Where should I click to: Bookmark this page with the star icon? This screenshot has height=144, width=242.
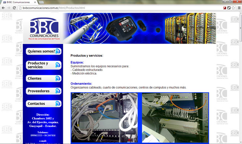233,8
